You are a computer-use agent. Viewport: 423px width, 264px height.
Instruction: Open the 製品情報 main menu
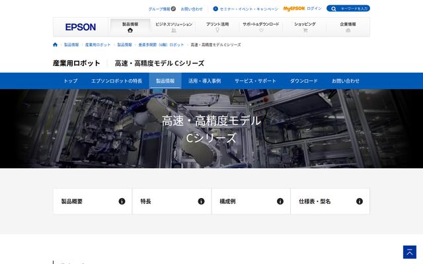pos(130,27)
